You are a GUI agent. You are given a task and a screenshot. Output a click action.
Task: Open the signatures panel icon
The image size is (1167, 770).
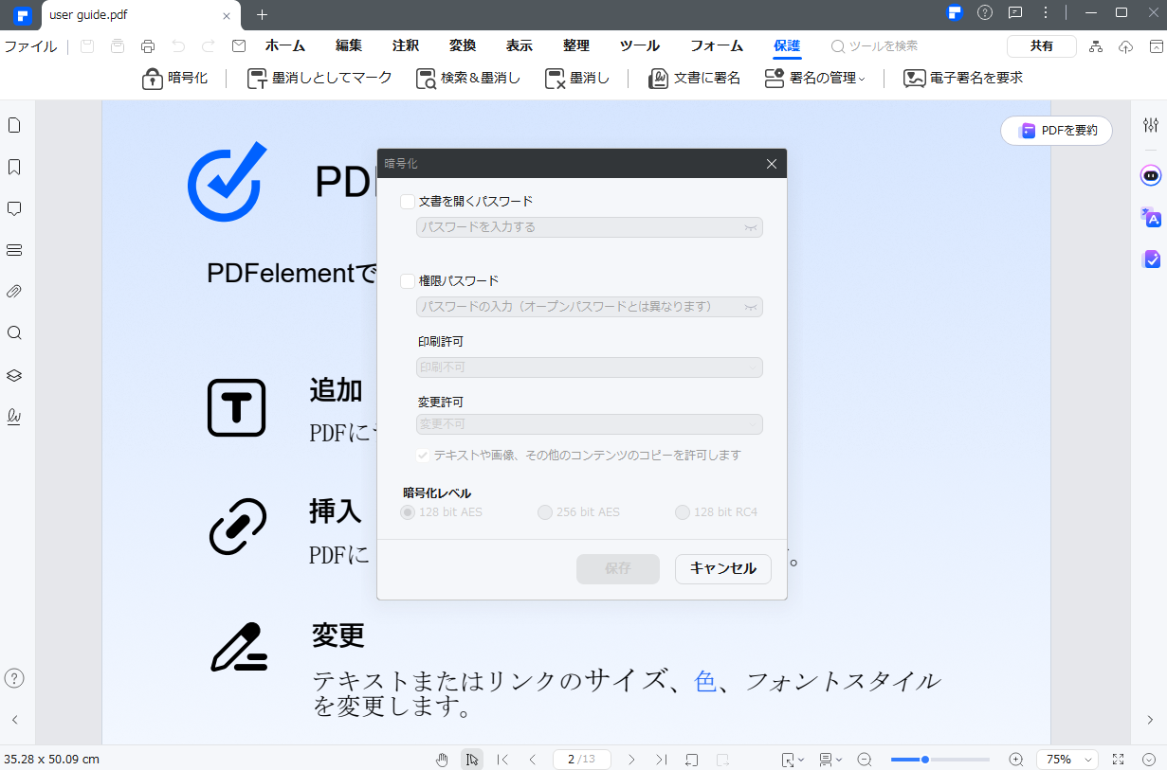coord(14,417)
